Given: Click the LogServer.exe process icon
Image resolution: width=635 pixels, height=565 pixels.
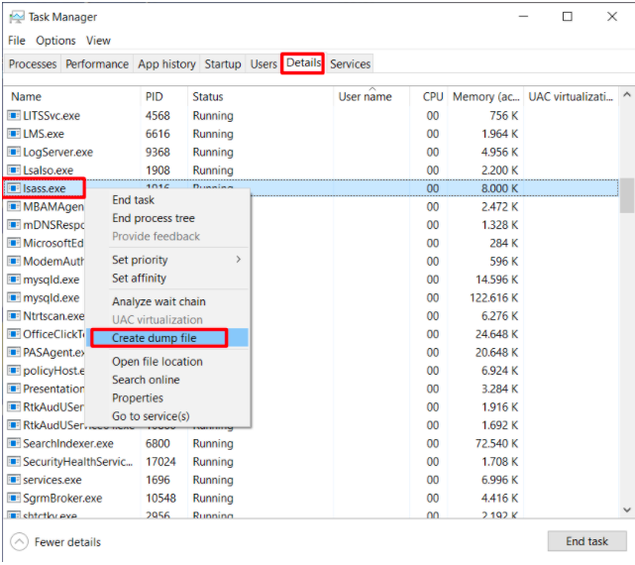Looking at the screenshot, I should coord(14,153).
